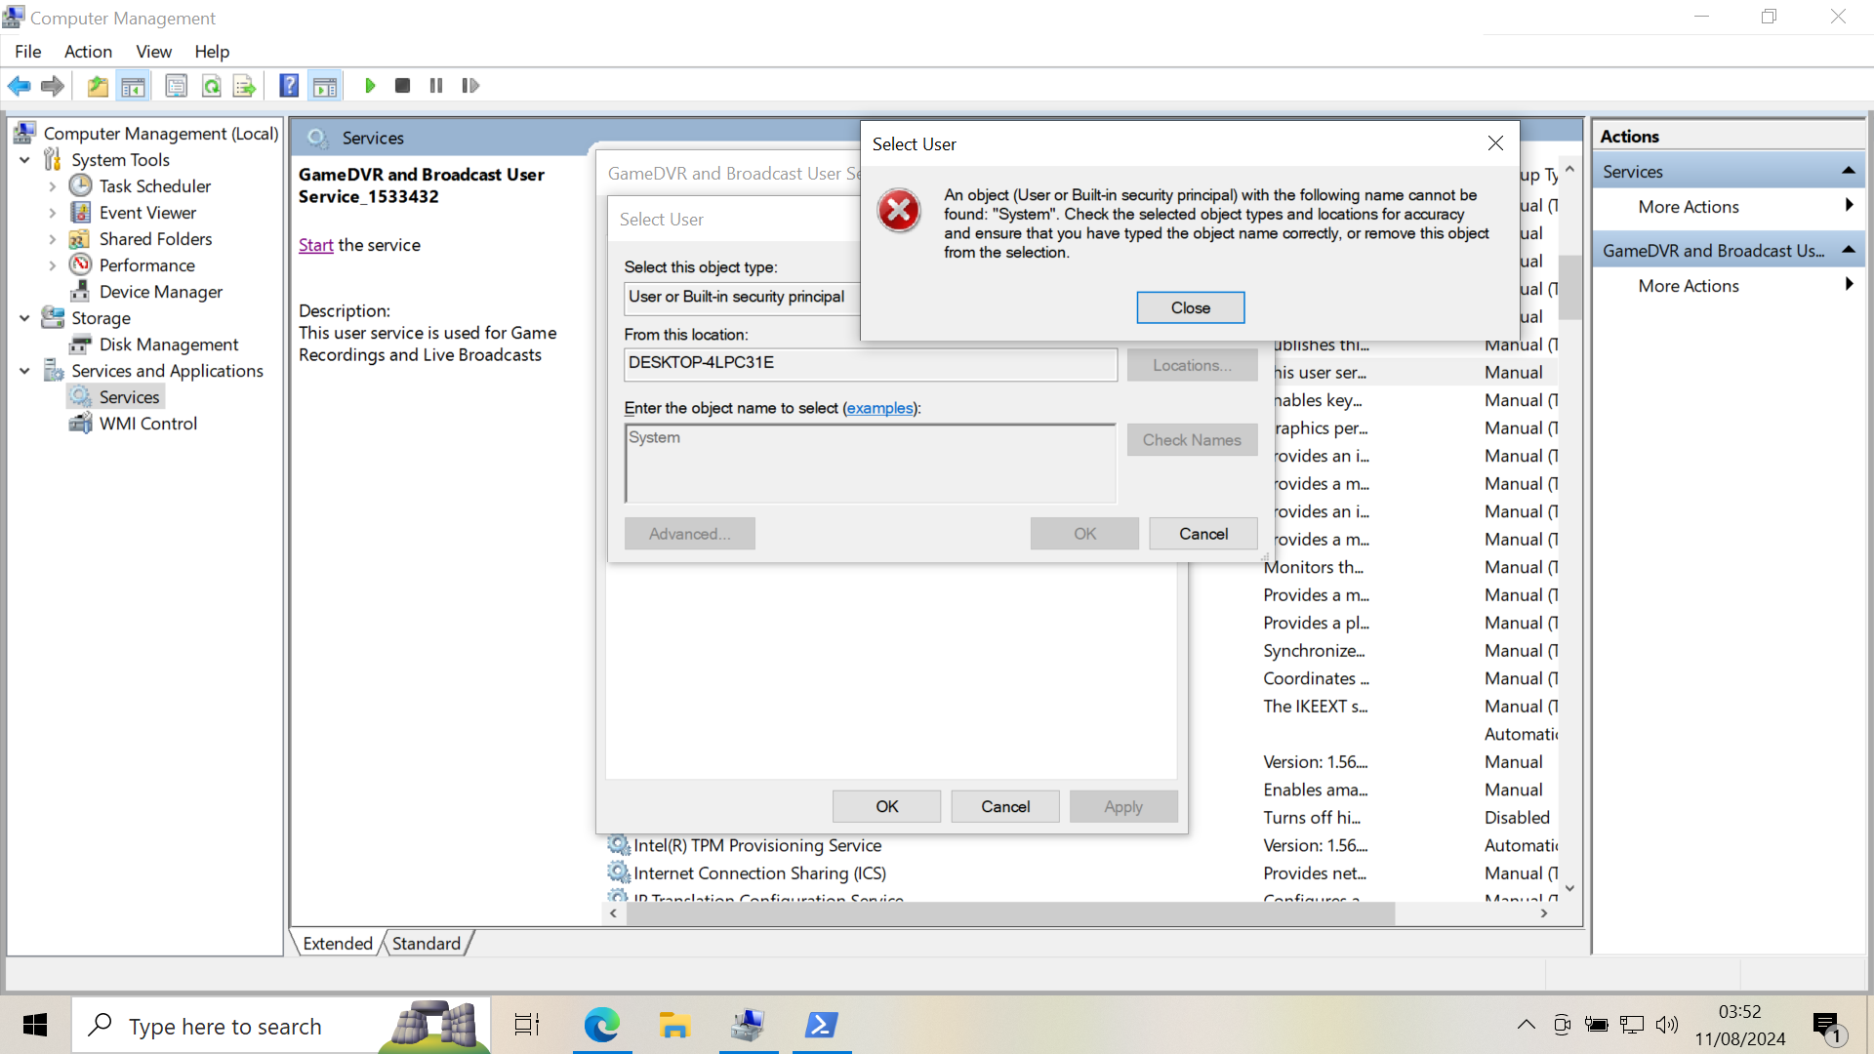1874x1054 pixels.
Task: Click the horizontal scrollbar in services list
Action: pyautogui.click(x=1010, y=913)
